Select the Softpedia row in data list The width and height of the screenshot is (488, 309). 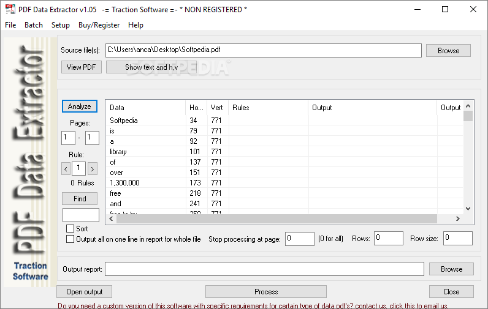[x=124, y=121]
